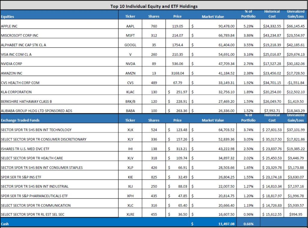Select the BABA ticker cell
Screen dimensions: 308x228
tap(130, 109)
